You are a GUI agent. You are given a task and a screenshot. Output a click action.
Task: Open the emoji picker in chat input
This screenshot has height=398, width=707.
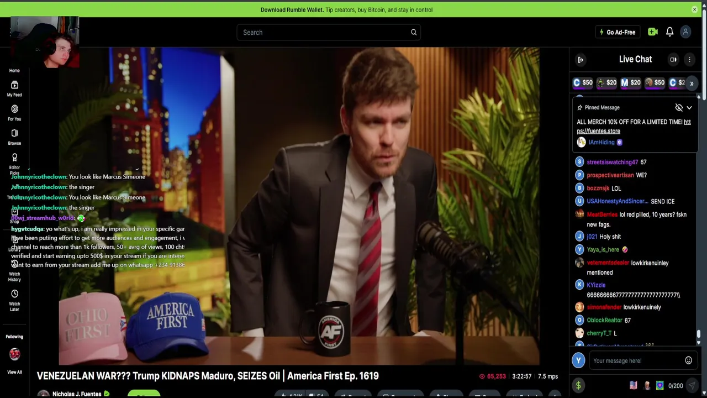pos(689,360)
